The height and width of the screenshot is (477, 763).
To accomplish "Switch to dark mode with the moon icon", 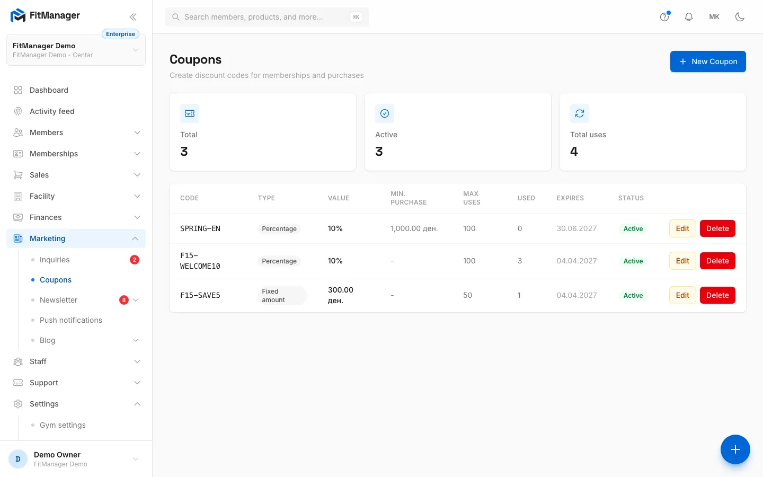I will 740,17.
